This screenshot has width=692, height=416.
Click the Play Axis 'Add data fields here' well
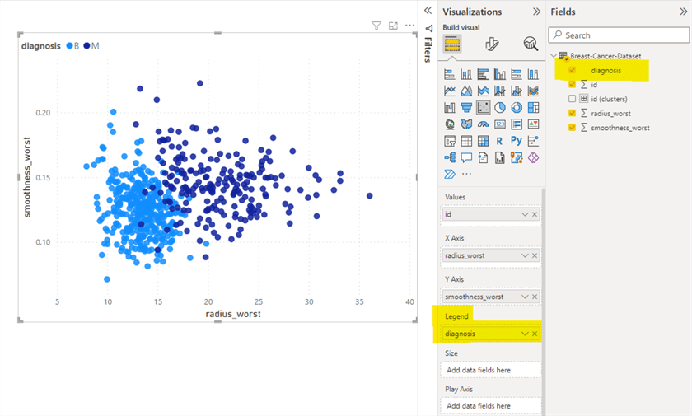(491, 406)
